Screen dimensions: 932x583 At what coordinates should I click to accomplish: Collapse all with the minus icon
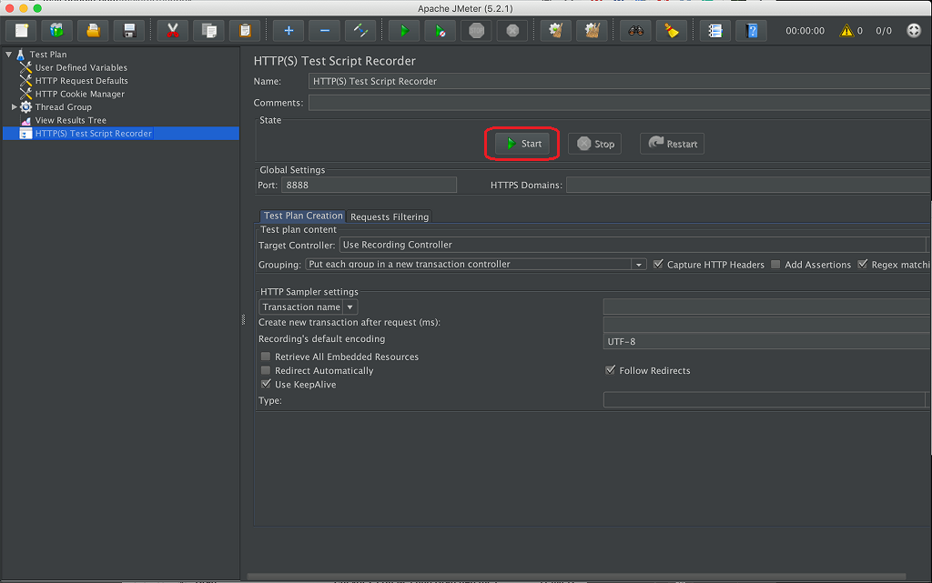tap(325, 31)
